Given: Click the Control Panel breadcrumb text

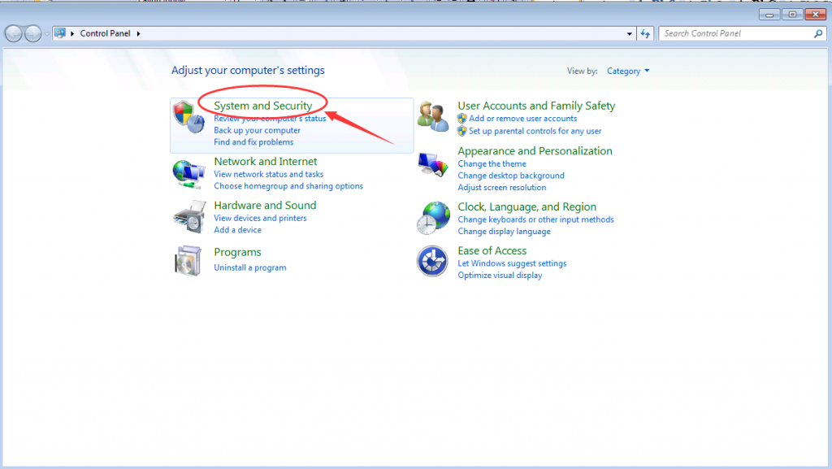Looking at the screenshot, I should [105, 33].
